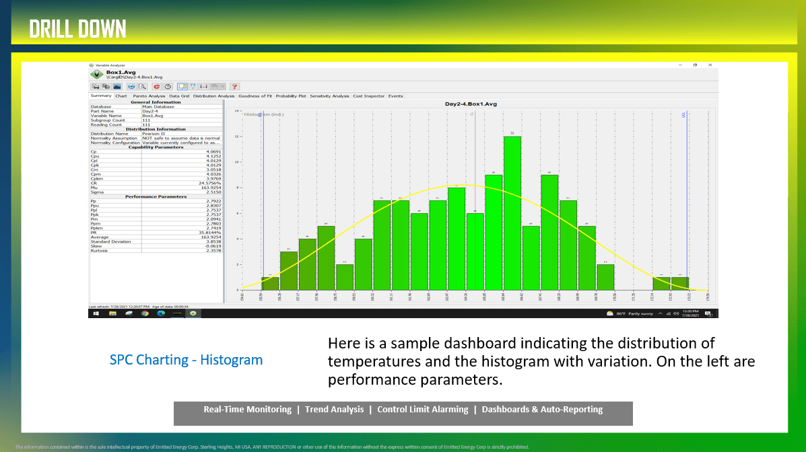Viewport: 806px width, 452px height.
Task: Click the tallest histogram bar labeled 12
Action: pos(512,213)
